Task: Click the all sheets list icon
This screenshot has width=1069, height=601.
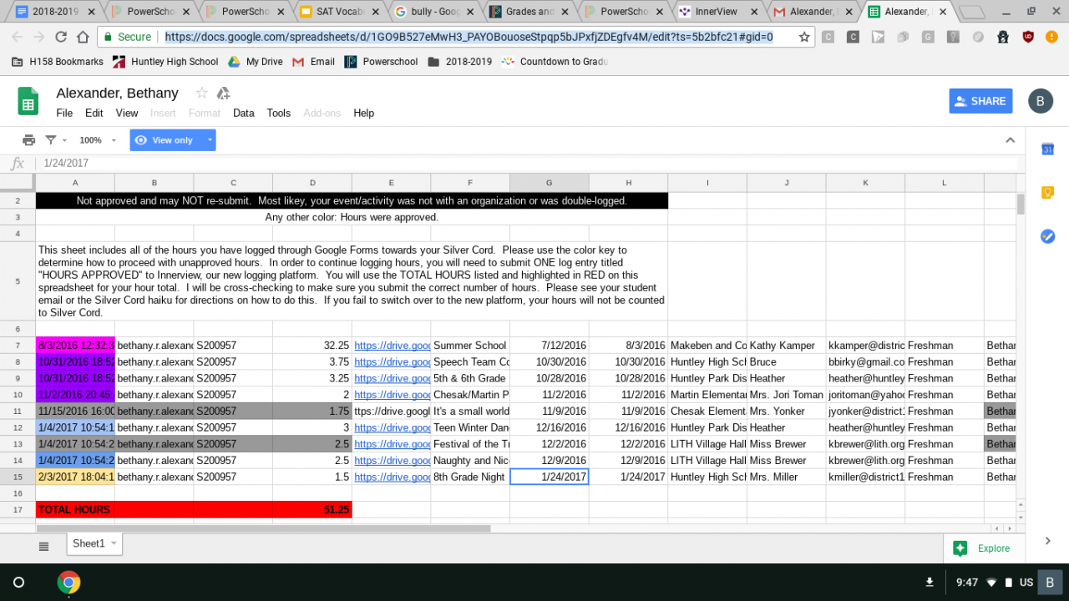Action: coord(43,546)
